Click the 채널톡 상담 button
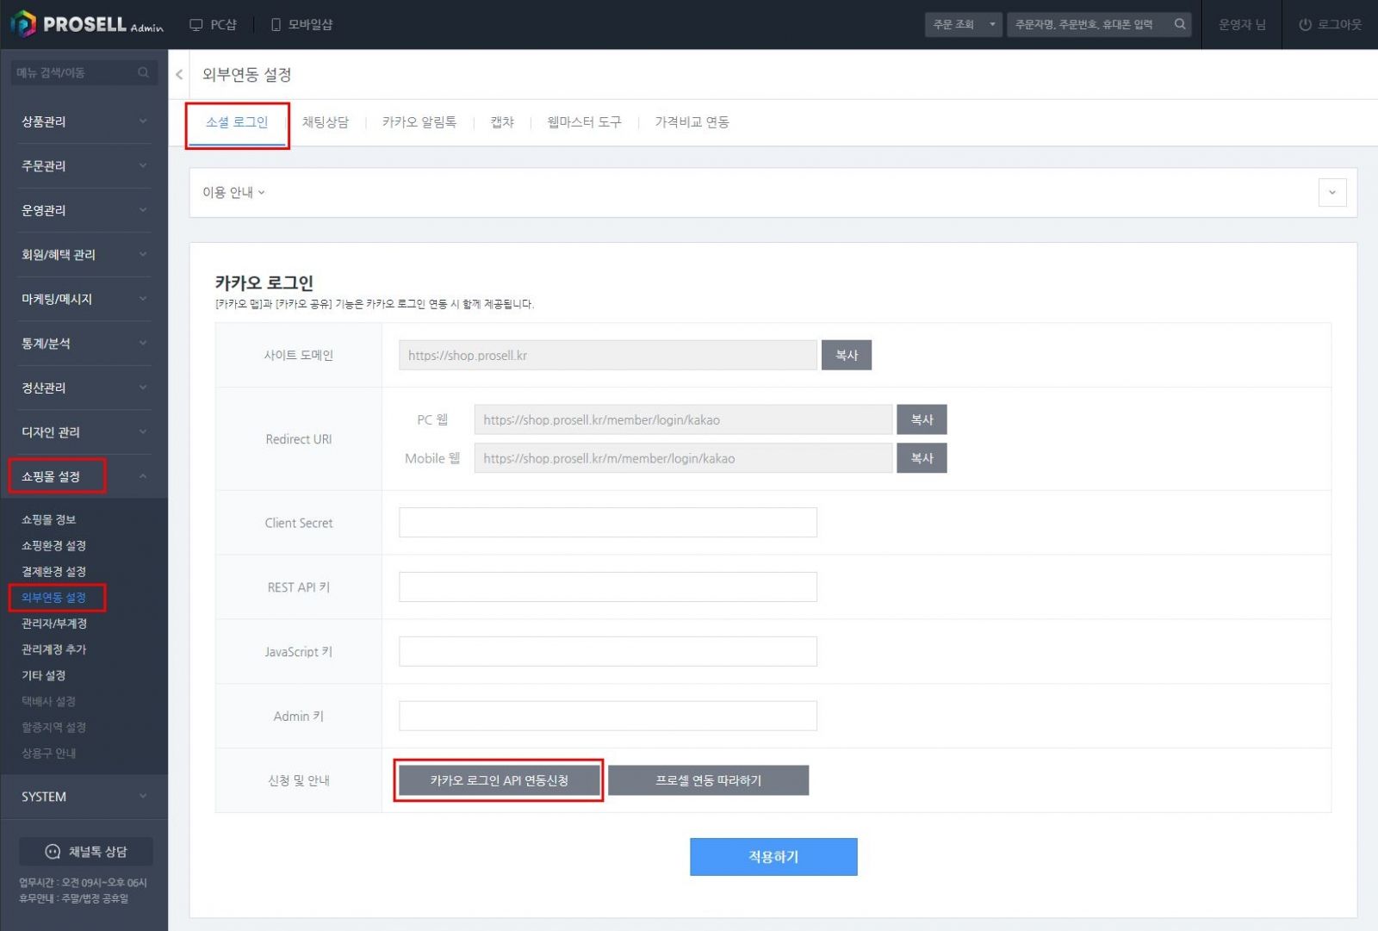 [86, 851]
